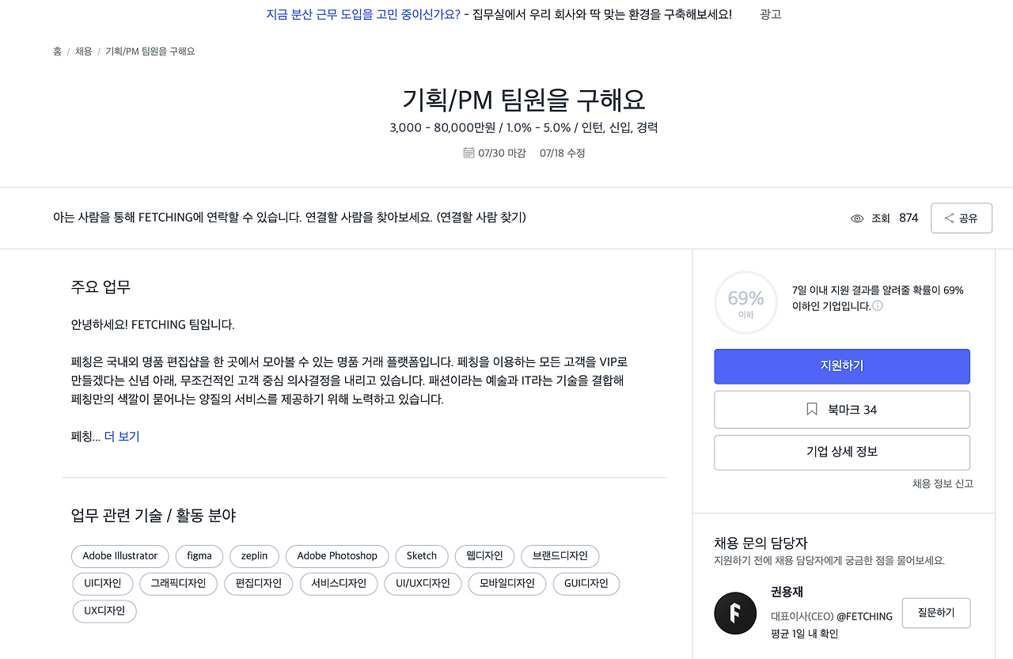Select the figma skill tag
The width and height of the screenshot is (1013, 659).
click(199, 556)
